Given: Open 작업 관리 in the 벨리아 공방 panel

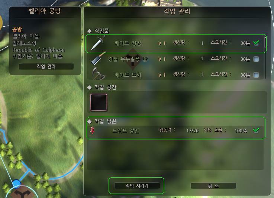Looking at the screenshot, I should 46,66.
